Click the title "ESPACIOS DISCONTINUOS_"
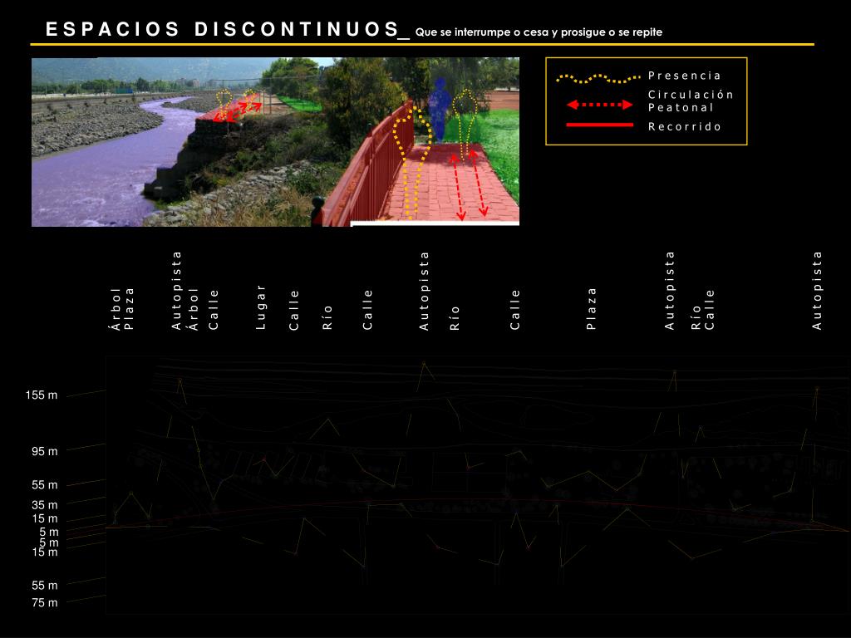The width and height of the screenshot is (851, 638). tap(228, 30)
